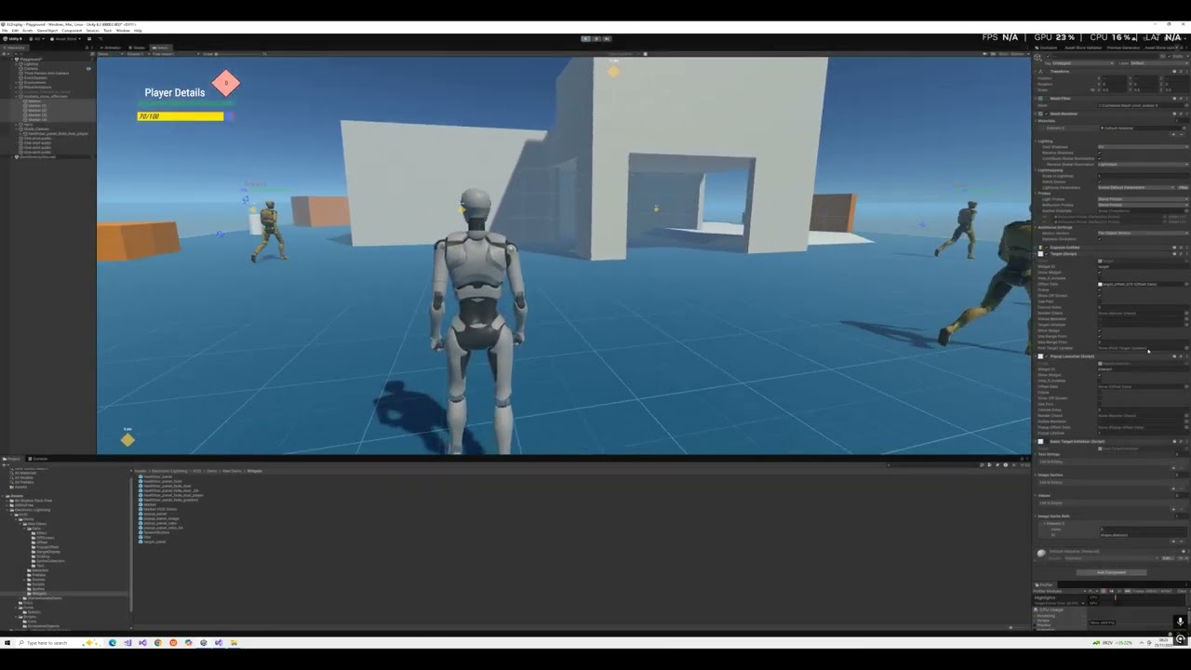Open the Light Probes dropdown
1191x670 pixels.
(1143, 199)
